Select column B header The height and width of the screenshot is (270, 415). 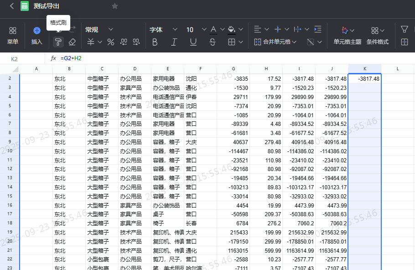click(69, 69)
